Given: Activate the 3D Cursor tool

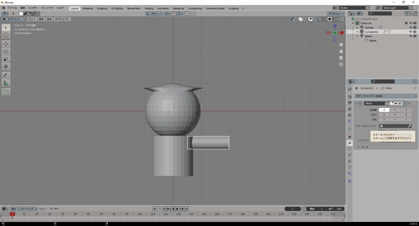Looking at the screenshot, I should coord(6,35).
